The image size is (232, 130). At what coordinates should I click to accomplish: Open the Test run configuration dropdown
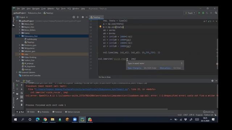190,13
